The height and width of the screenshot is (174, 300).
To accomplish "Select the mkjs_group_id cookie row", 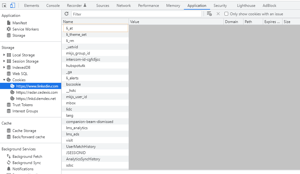I will pos(95,53).
